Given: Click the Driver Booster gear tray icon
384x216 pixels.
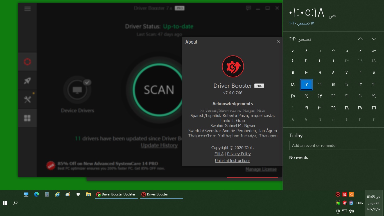Looking at the screenshot, I should pyautogui.click(x=338, y=194).
